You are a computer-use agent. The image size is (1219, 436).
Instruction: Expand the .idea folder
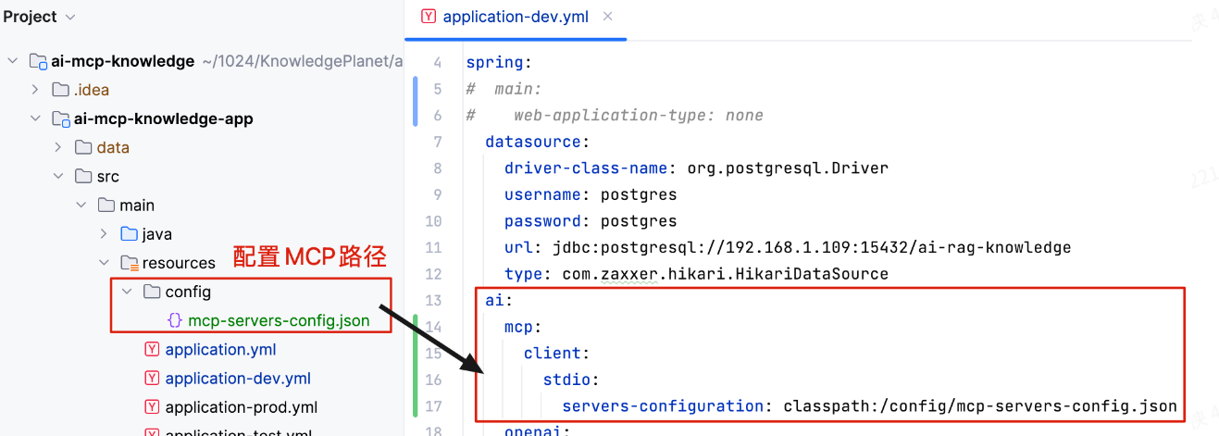tap(35, 90)
